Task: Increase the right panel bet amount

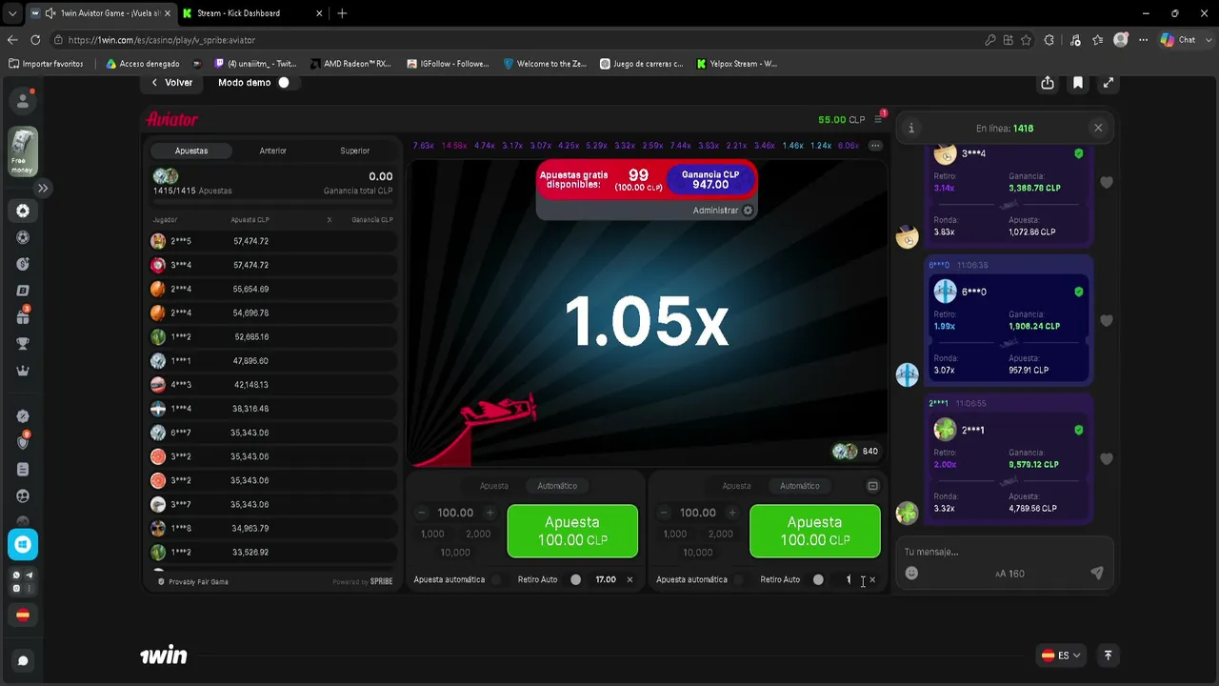Action: [x=733, y=513]
